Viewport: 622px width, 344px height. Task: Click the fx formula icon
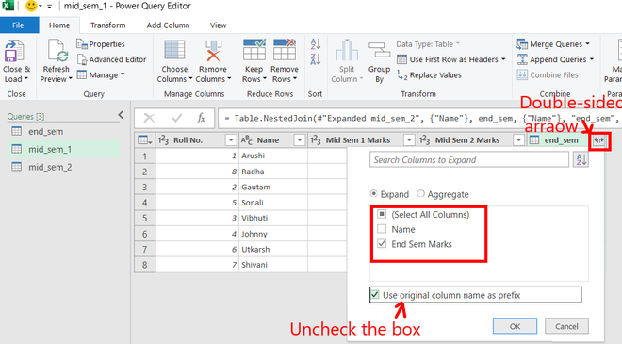[201, 118]
